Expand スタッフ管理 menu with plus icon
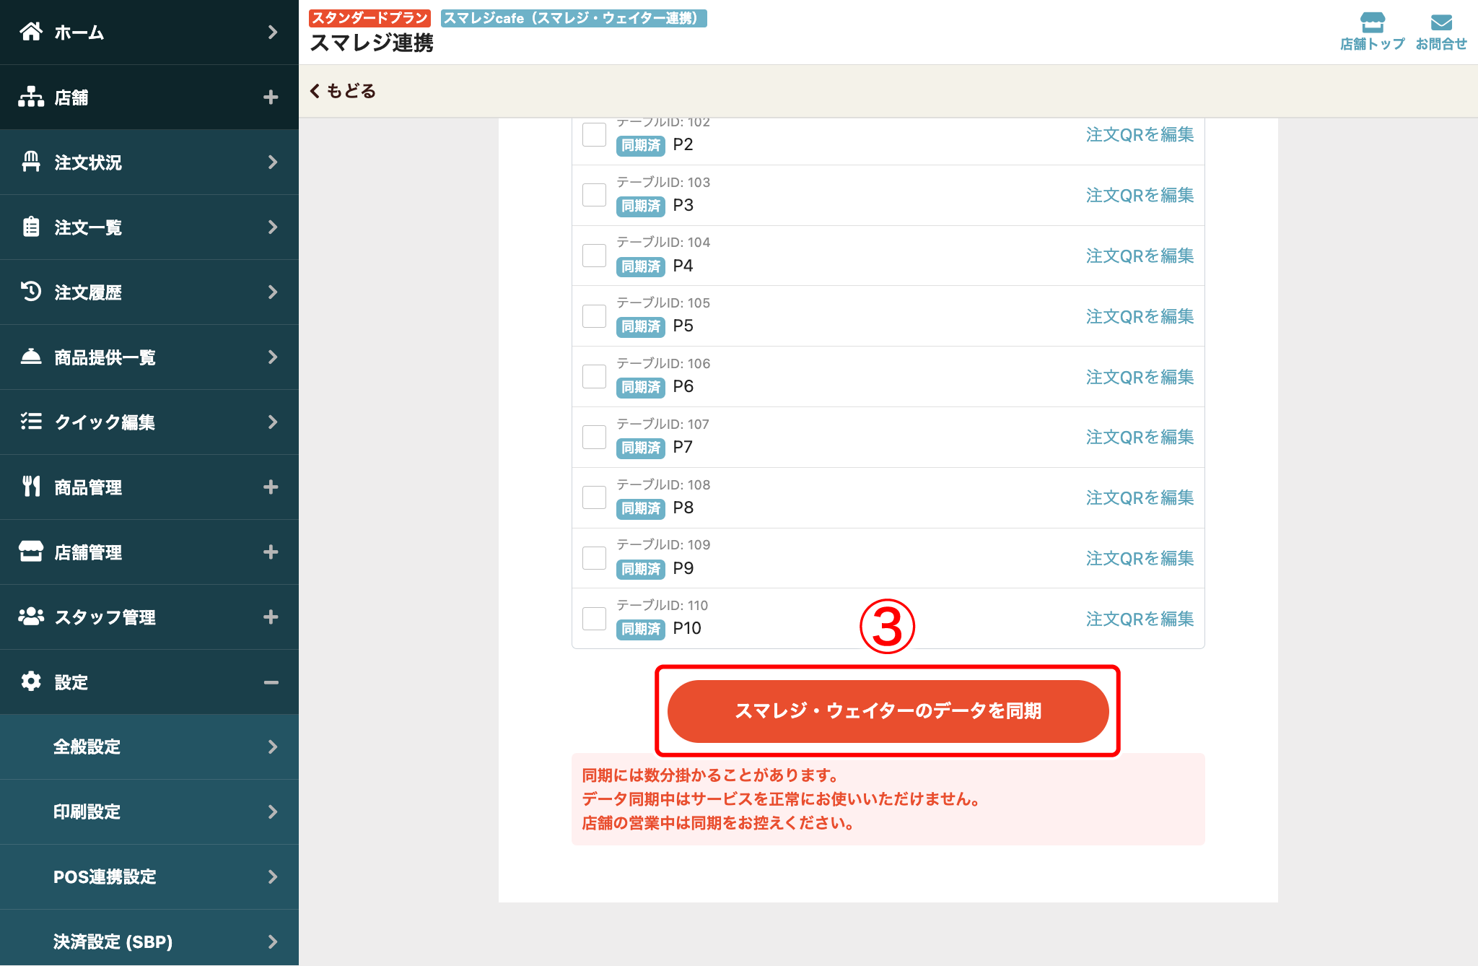The height and width of the screenshot is (966, 1478). [x=271, y=617]
